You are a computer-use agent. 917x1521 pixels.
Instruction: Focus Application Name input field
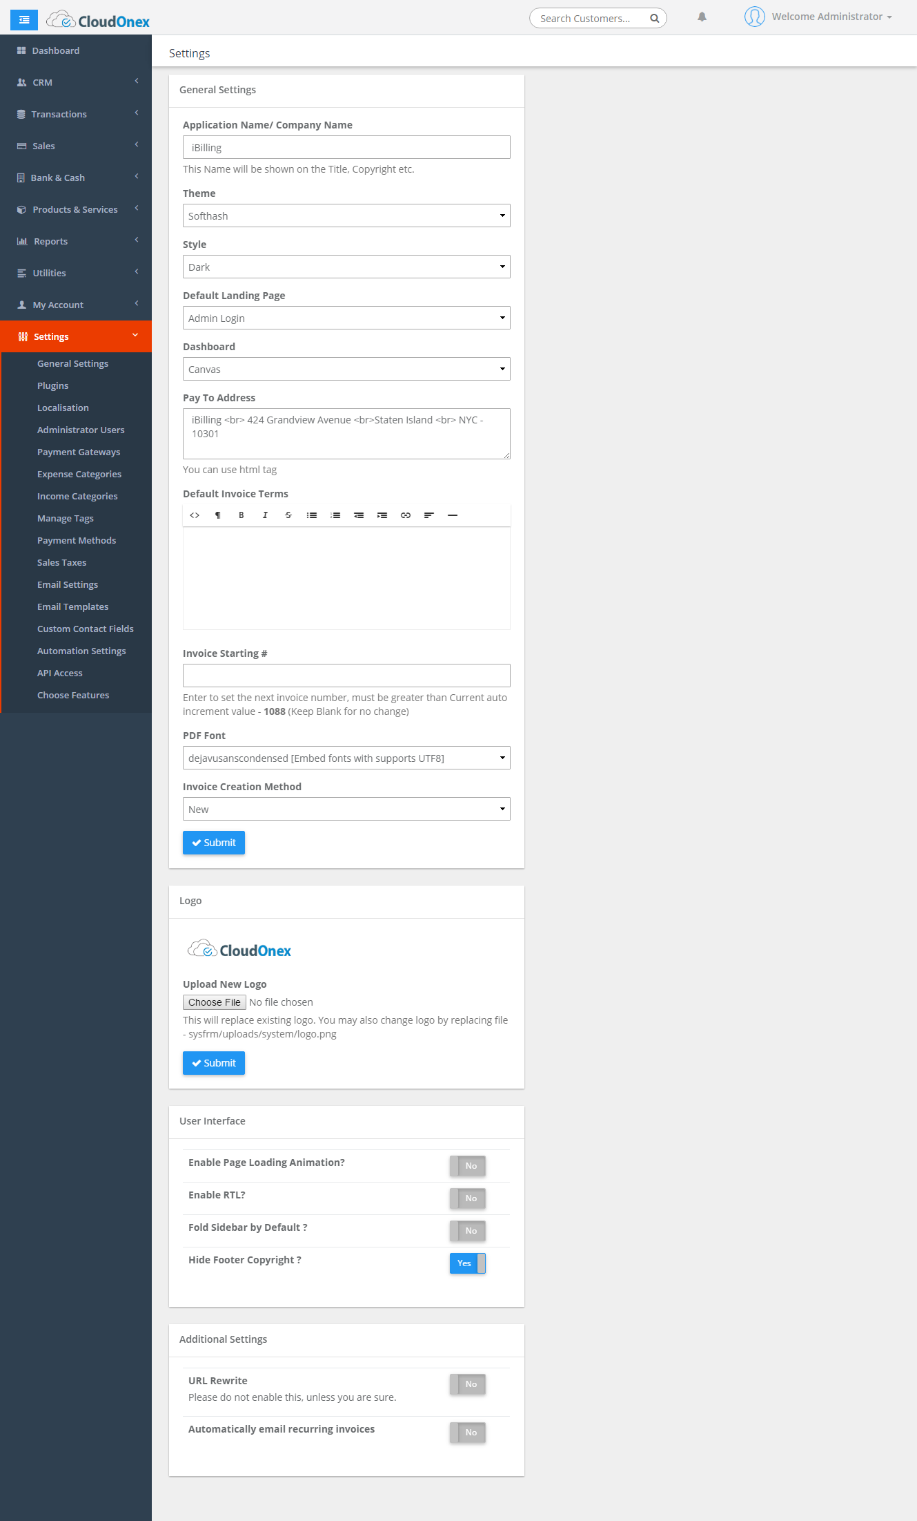point(346,147)
